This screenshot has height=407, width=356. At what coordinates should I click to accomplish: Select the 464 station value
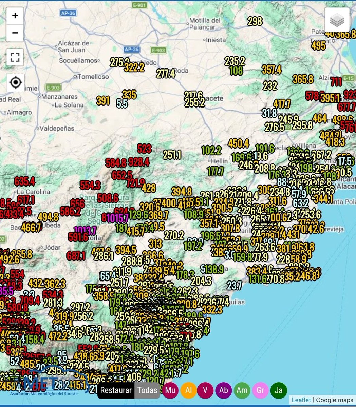(x=319, y=118)
